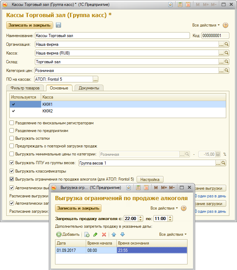Select Время окончания cell 23:55

click(152, 250)
